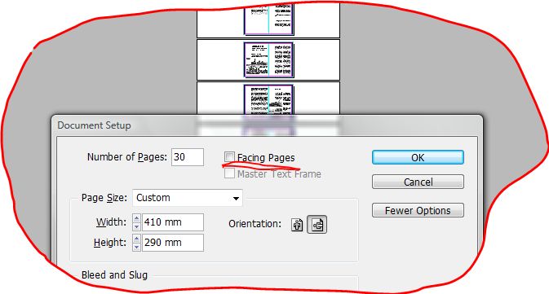
Task: Select the top page spread thumbnail
Action: click(x=268, y=20)
